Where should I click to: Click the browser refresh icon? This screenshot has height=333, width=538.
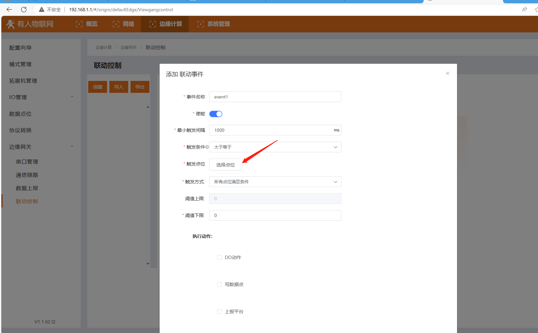coord(24,10)
